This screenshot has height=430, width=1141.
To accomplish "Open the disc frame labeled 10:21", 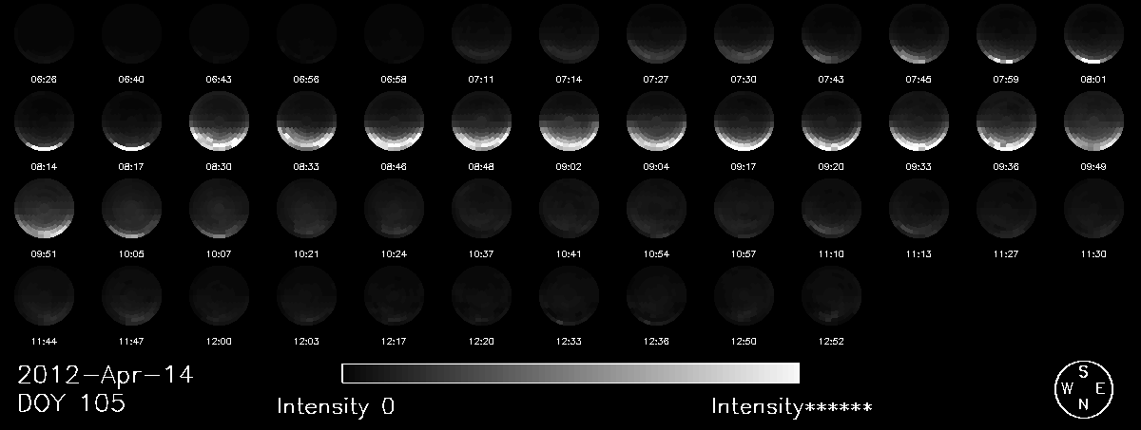I will [307, 210].
